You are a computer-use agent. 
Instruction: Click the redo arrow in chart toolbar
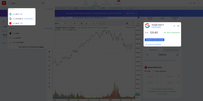(x=100, y=23)
